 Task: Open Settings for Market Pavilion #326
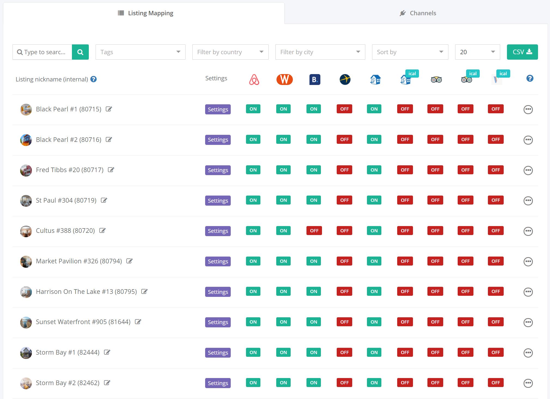(x=218, y=261)
